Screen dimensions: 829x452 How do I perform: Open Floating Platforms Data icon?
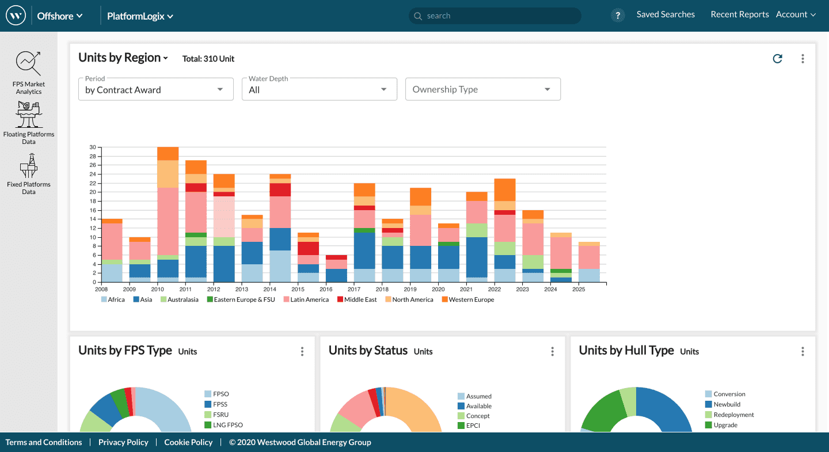29,114
